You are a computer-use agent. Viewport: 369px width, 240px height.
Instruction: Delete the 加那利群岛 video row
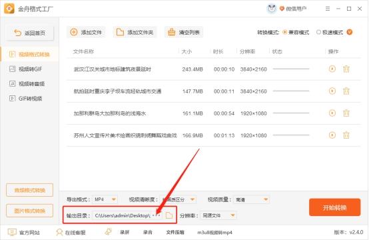(x=346, y=113)
